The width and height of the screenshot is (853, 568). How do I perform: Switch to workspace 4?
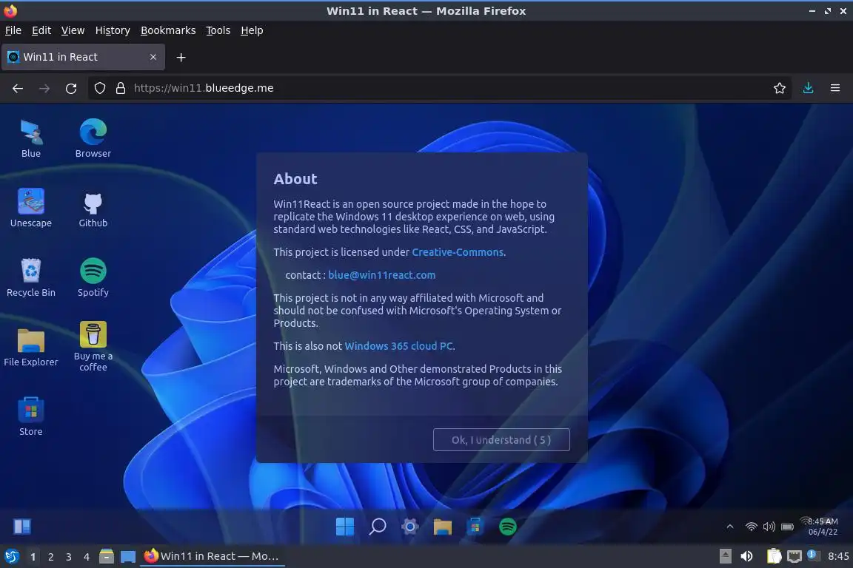(x=87, y=557)
